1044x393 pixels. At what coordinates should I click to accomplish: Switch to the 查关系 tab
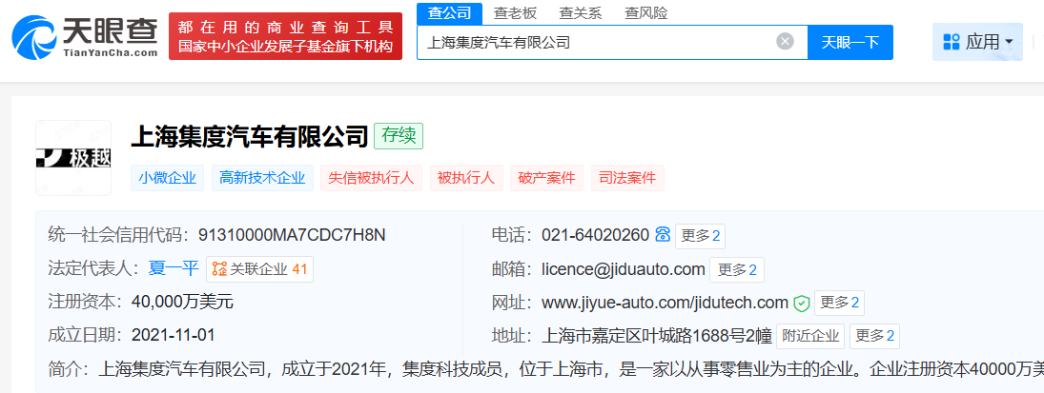tap(580, 12)
